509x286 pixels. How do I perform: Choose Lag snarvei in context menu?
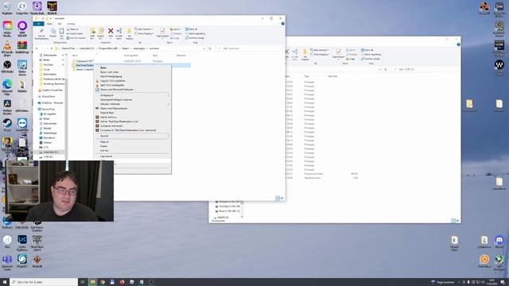(133, 157)
